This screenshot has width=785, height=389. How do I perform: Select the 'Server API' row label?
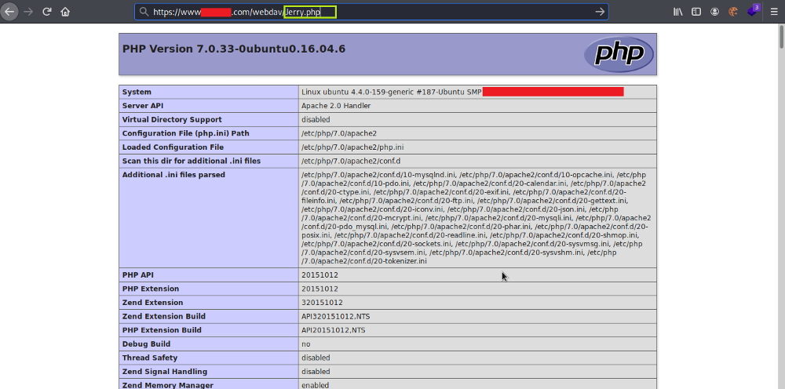coord(143,106)
